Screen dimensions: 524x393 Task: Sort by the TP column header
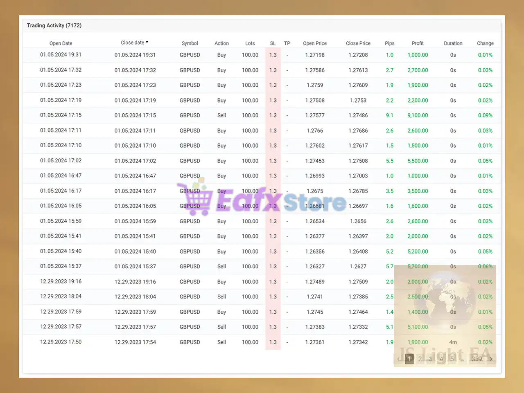tap(287, 43)
